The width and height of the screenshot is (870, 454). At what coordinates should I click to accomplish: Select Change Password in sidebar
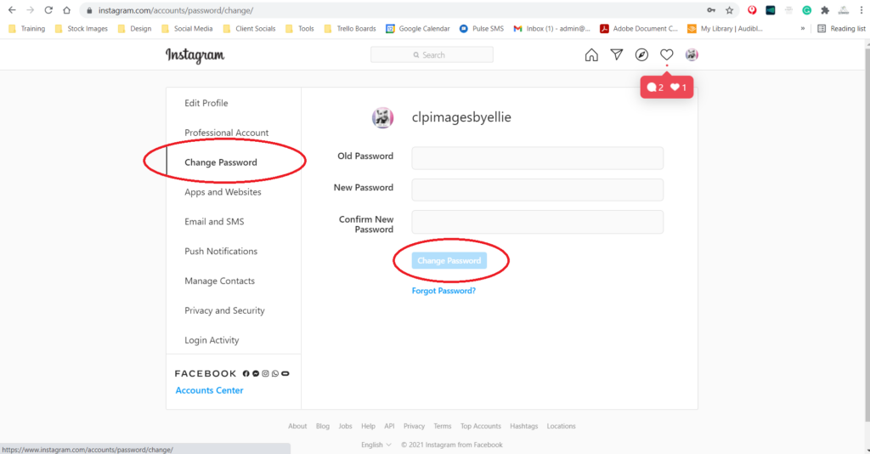pos(221,162)
